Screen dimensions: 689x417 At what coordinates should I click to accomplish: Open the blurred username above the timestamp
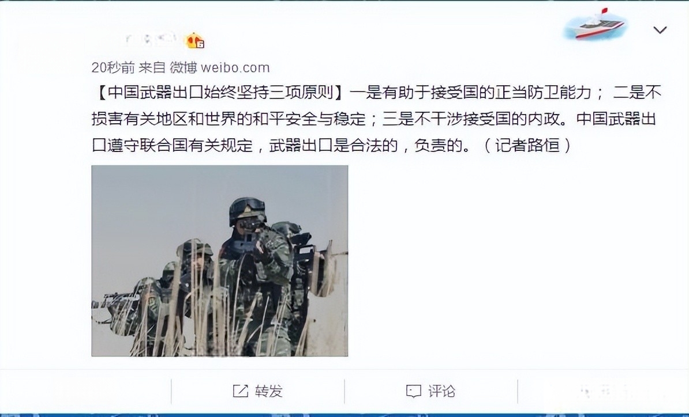click(153, 40)
